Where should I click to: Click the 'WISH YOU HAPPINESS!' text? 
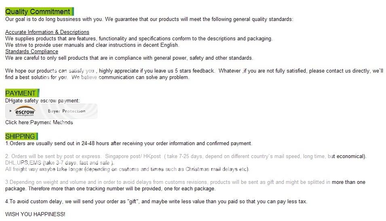35,214
